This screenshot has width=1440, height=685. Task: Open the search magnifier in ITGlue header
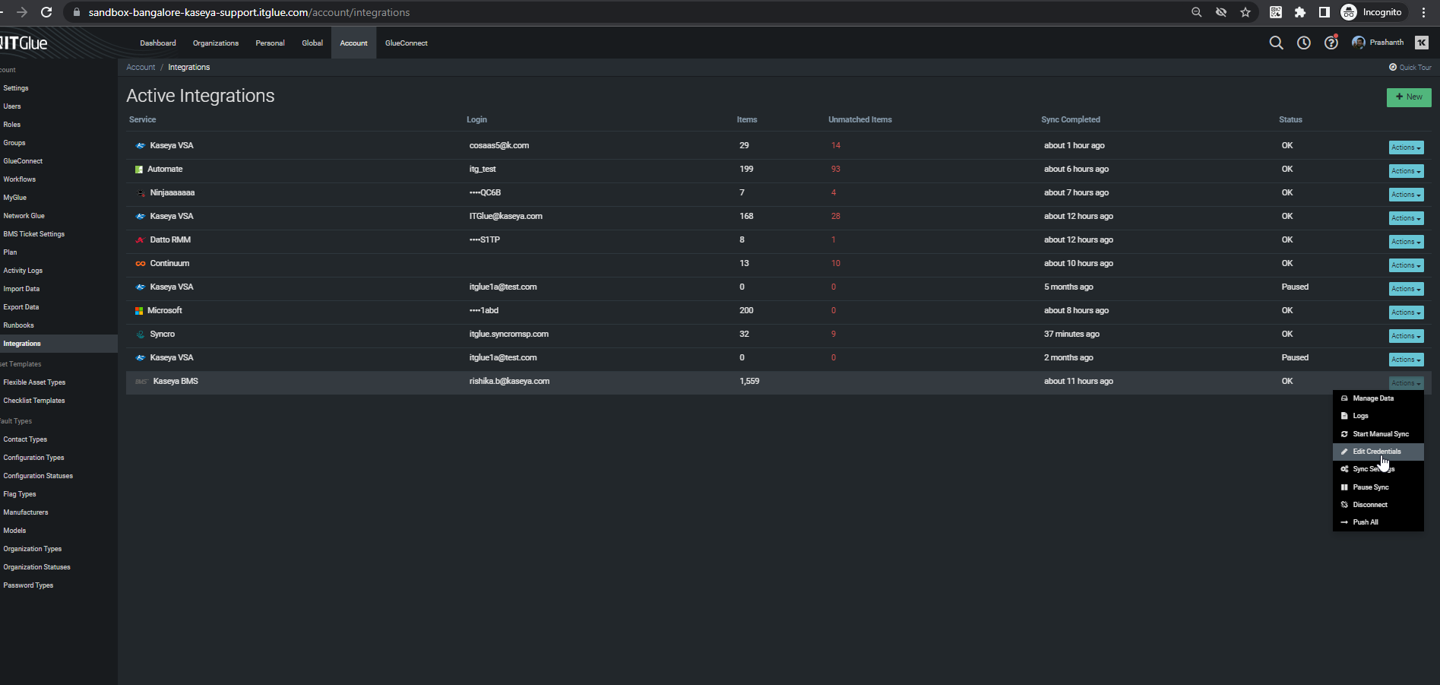pyautogui.click(x=1276, y=43)
